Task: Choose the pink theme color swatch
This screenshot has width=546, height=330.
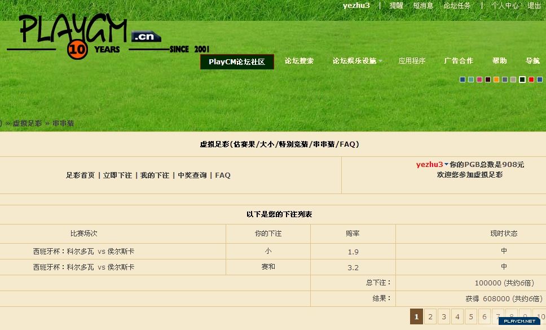Action: (479, 80)
